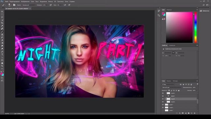Open the layer Fill dropdown arrow
The image size is (211, 119).
197,90
